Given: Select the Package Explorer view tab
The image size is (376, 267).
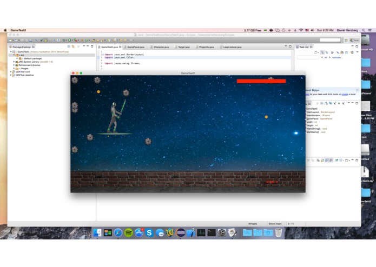Looking at the screenshot, I should point(22,47).
